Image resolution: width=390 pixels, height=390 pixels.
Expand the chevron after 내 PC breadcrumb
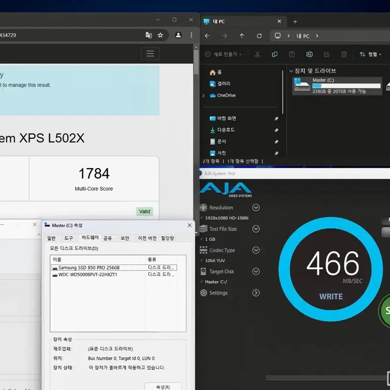(317, 36)
